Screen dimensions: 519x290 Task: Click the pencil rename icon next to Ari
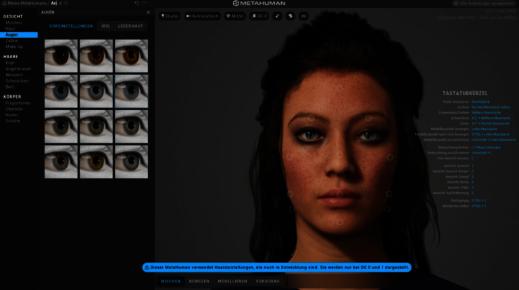pyautogui.click(x=61, y=3)
